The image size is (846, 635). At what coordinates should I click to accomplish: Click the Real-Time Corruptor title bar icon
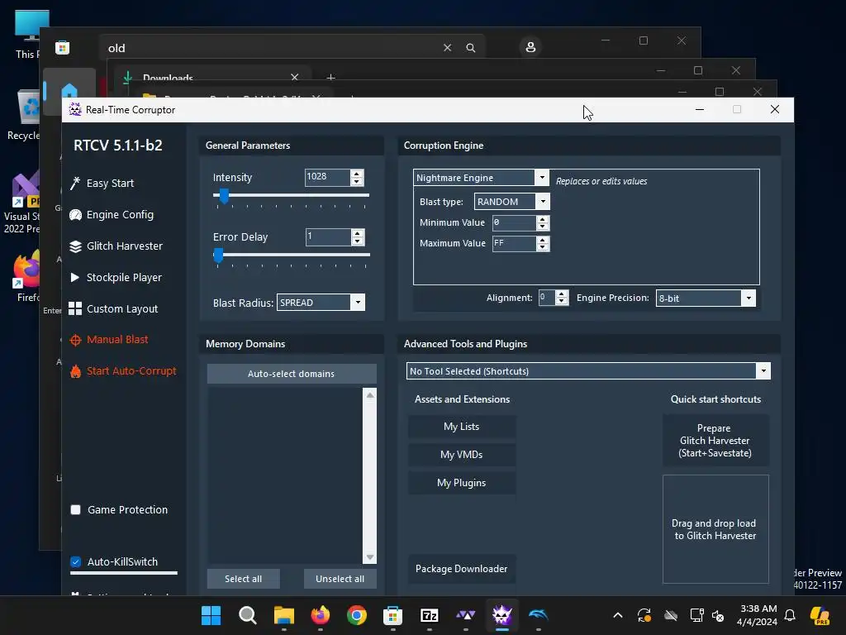coord(75,110)
